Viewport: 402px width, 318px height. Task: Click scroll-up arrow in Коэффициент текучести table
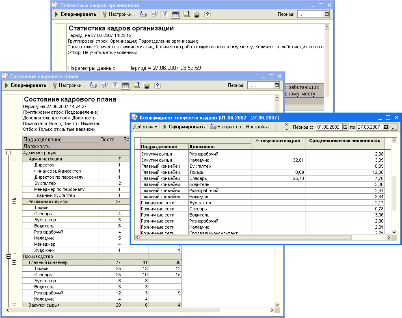point(394,140)
